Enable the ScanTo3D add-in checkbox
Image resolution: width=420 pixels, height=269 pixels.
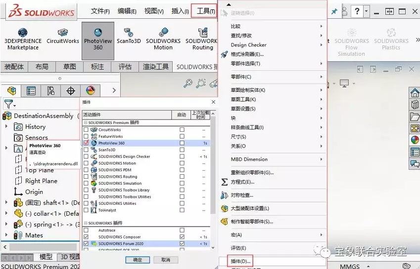[x=86, y=150]
